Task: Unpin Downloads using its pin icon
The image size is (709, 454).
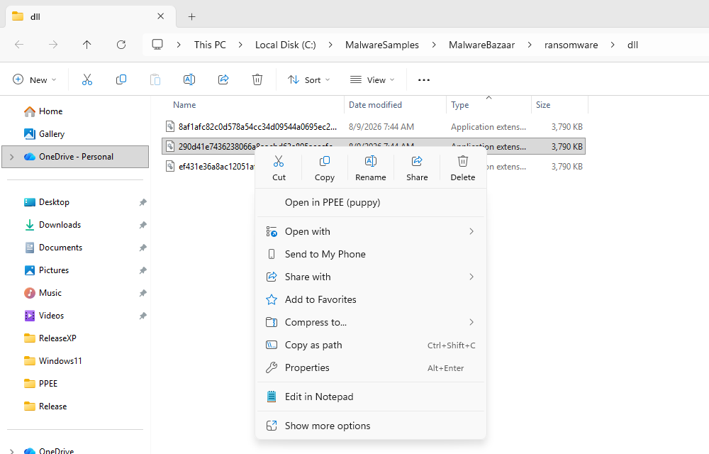Action: [x=143, y=225]
